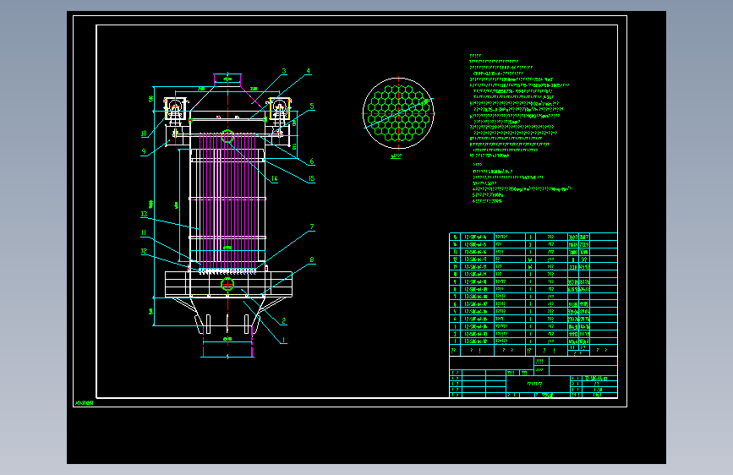
Task: Click the top row of the parts list table
Action: coord(533,237)
